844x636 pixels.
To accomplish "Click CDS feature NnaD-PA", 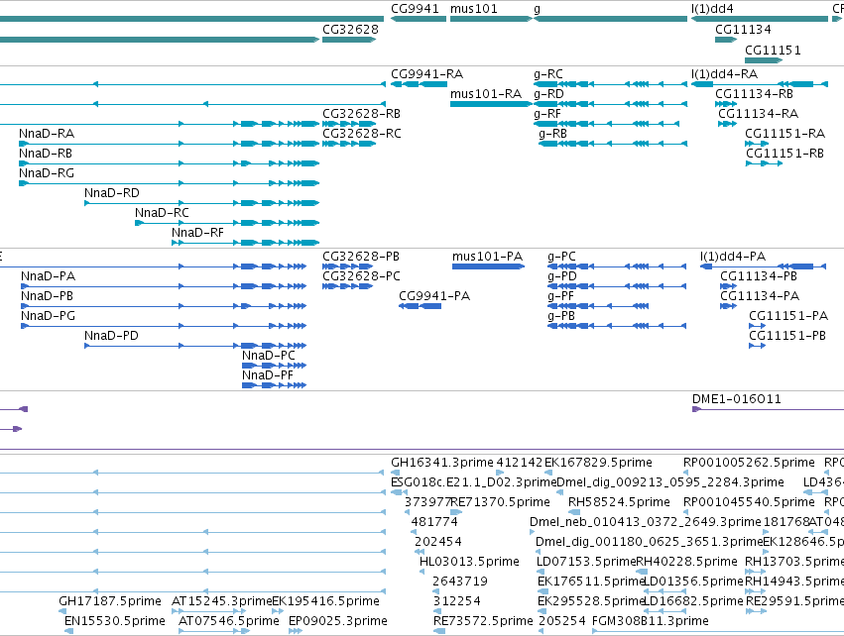I will pos(48,276).
